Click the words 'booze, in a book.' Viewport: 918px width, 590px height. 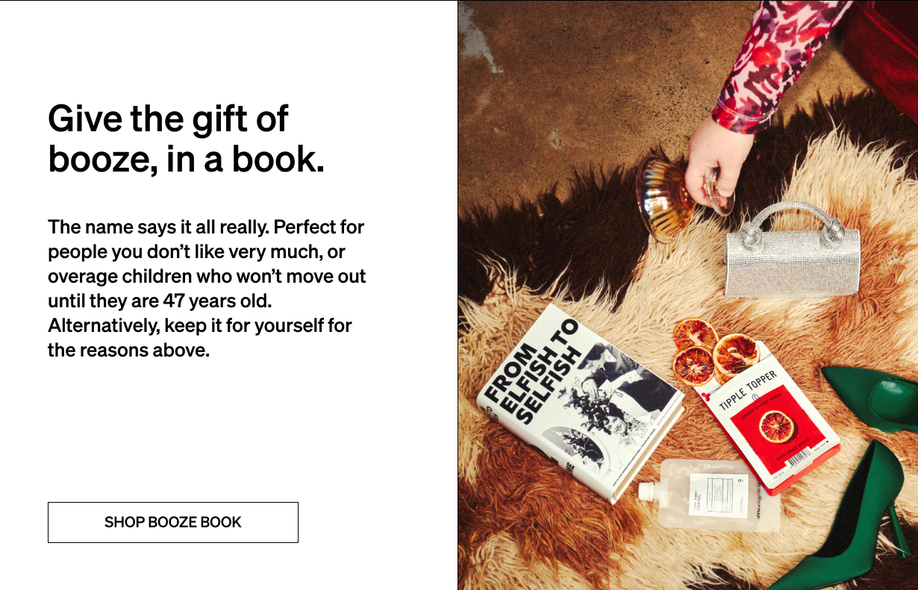[187, 159]
